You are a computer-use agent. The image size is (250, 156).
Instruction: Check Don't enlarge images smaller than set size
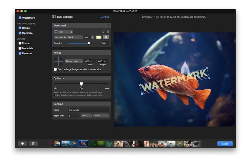click(x=55, y=69)
